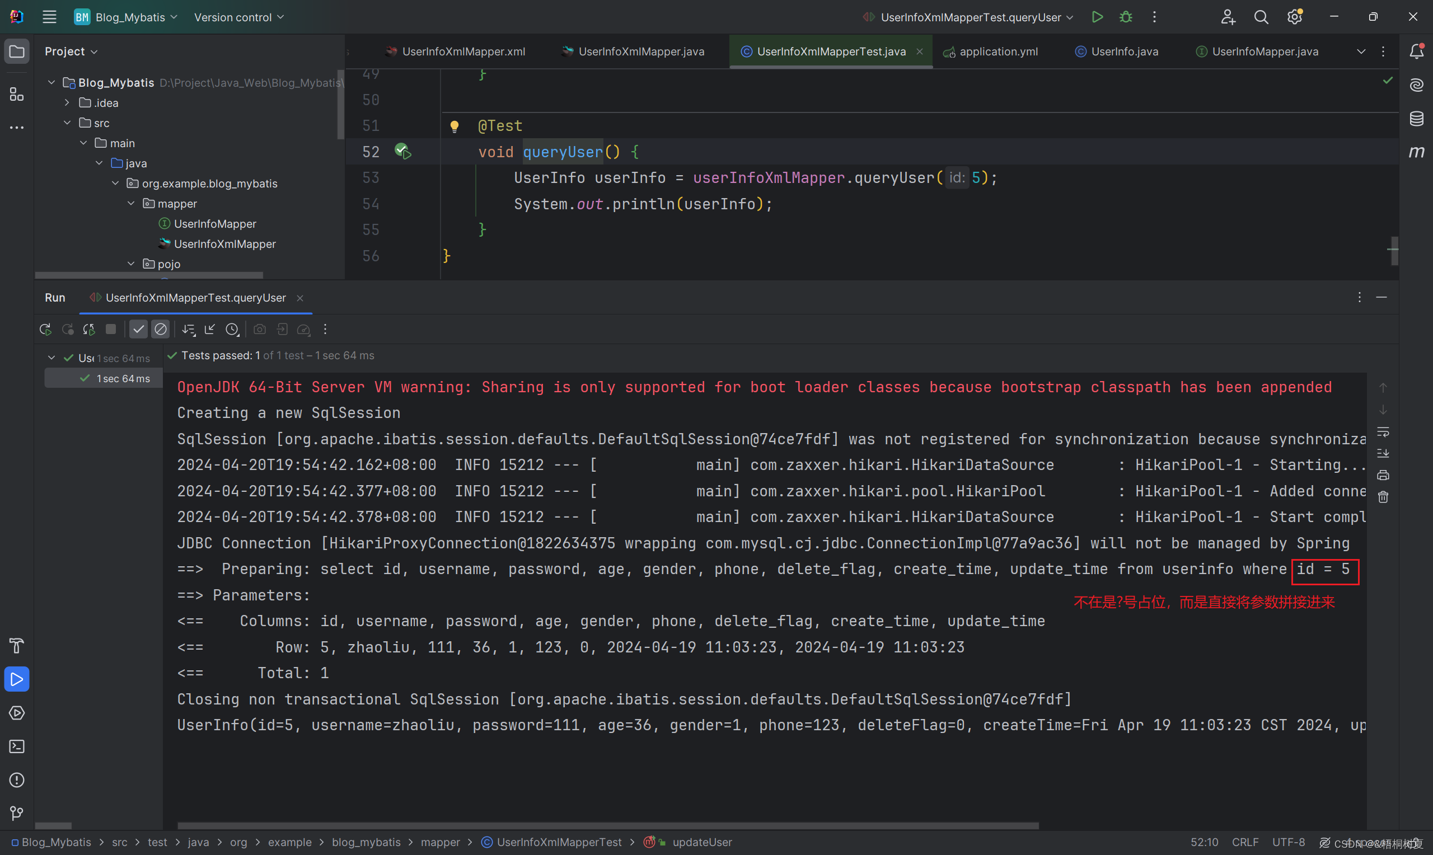Image resolution: width=1433 pixels, height=855 pixels.
Task: Close the queryUser run tab
Action: [x=299, y=298]
